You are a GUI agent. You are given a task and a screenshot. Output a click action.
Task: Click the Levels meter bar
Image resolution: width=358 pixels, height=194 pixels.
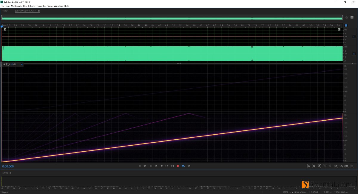[178, 181]
